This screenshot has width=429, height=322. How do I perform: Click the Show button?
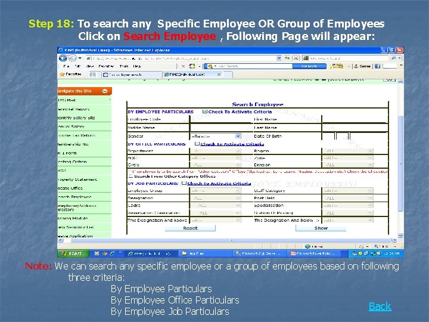click(321, 228)
